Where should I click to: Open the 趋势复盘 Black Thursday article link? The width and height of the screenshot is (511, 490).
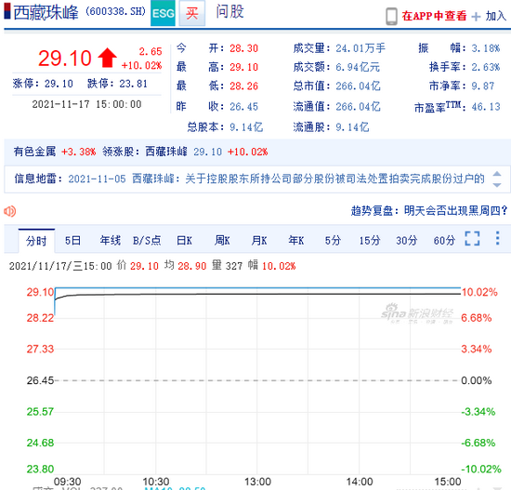[429, 211]
